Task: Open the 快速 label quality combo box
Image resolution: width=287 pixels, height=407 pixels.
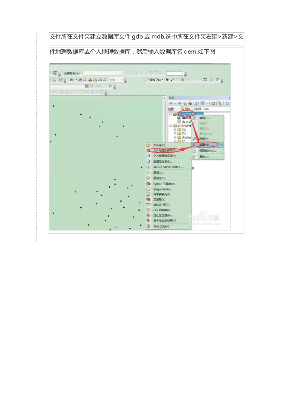Action: [x=116, y=80]
